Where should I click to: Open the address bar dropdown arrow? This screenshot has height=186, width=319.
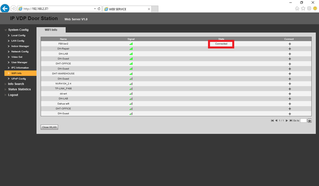95,9
